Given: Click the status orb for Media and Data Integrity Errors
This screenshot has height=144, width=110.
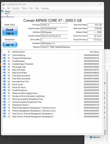Looking at the screenshot, I should pos(4,93).
